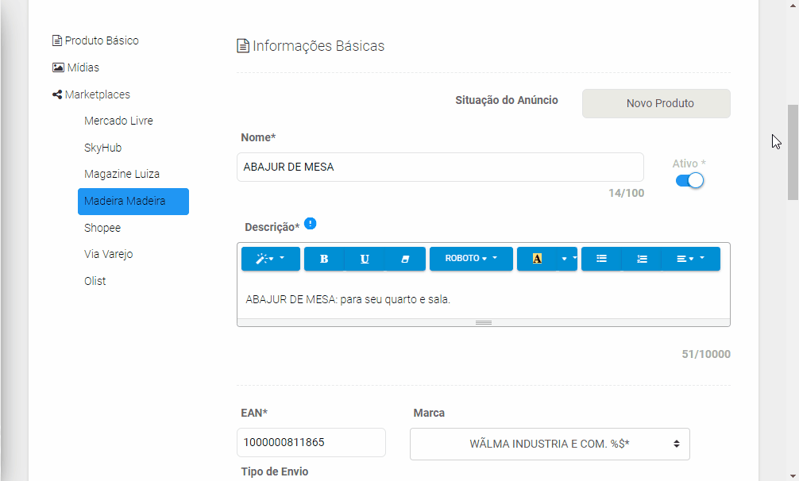Click the eraser remove-formatting icon
The height and width of the screenshot is (481, 799).
(x=405, y=259)
